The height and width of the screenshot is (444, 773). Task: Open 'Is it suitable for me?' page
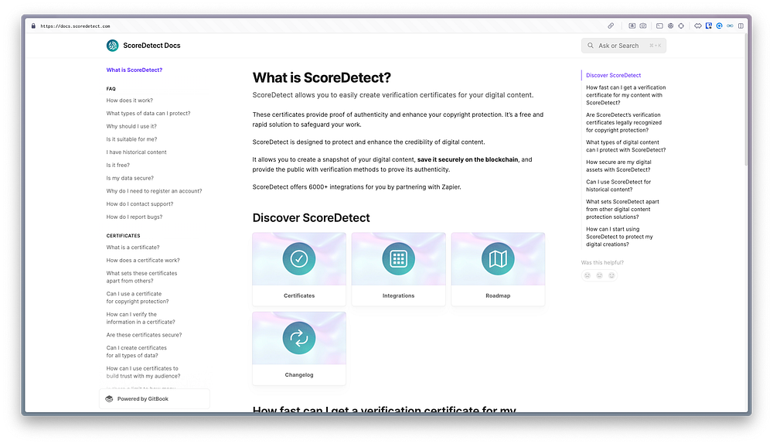pyautogui.click(x=131, y=139)
